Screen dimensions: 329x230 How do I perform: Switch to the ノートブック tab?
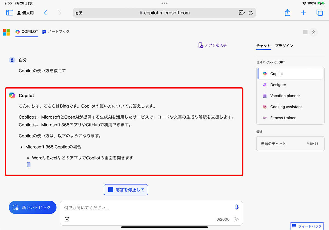coord(56,32)
